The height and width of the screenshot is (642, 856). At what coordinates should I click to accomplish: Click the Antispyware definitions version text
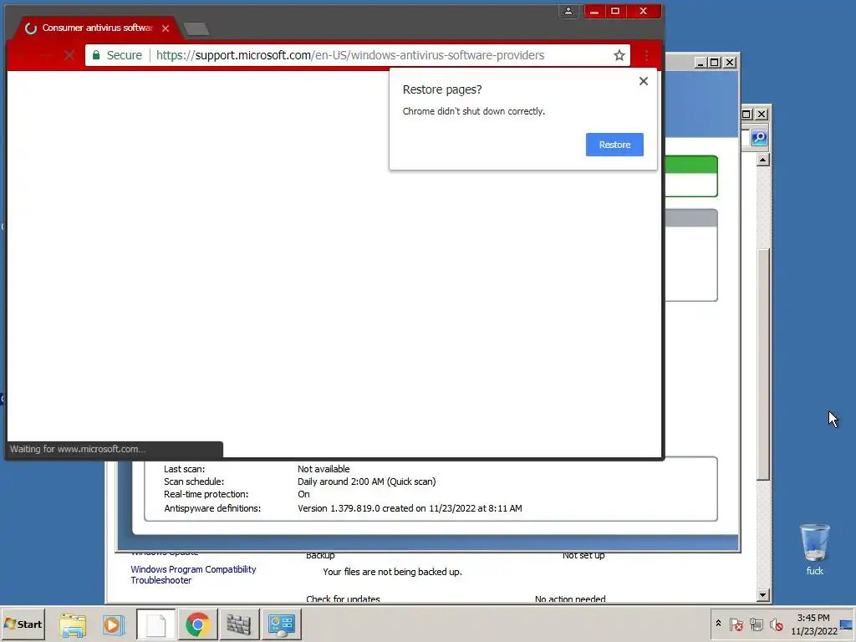pos(410,508)
